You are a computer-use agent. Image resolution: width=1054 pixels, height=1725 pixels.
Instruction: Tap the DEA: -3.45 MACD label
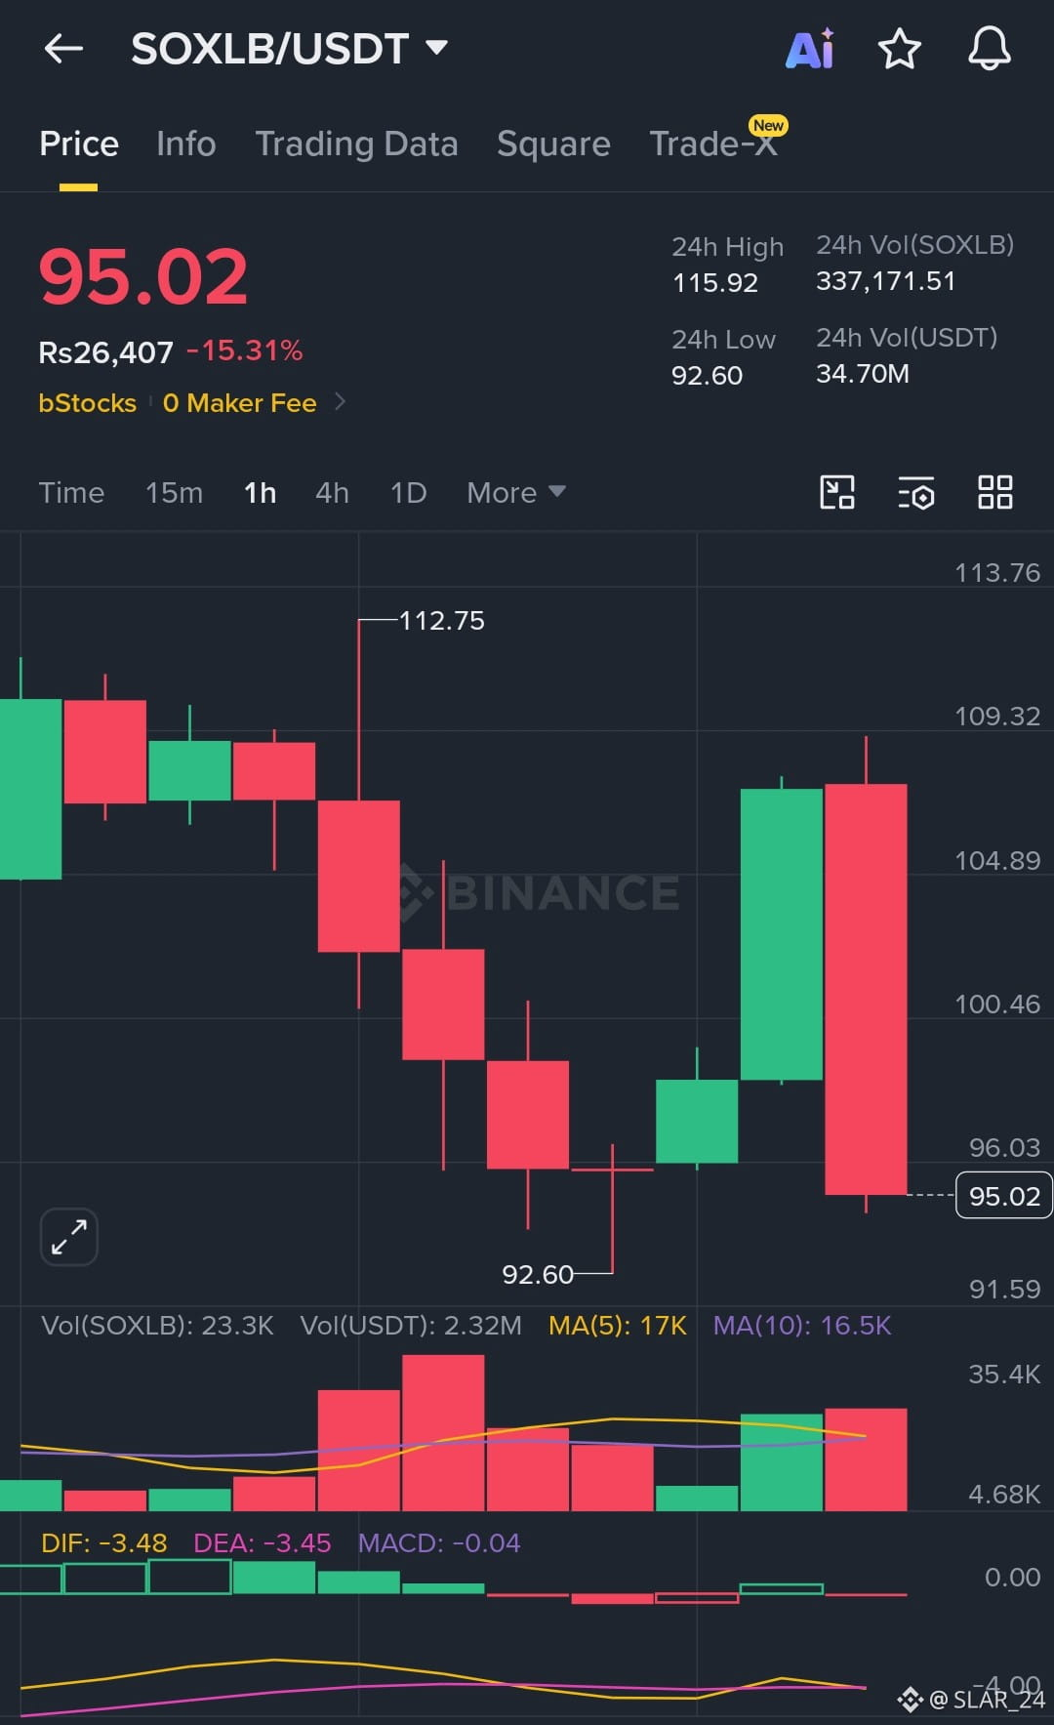263,1543
